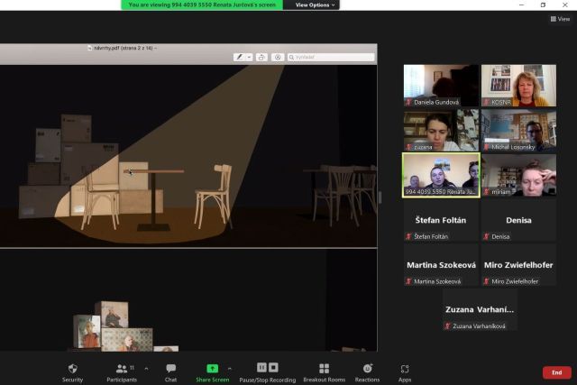Select Miro Zwiefelhofer's participant tile
This screenshot has height=385, width=577.
518,266
